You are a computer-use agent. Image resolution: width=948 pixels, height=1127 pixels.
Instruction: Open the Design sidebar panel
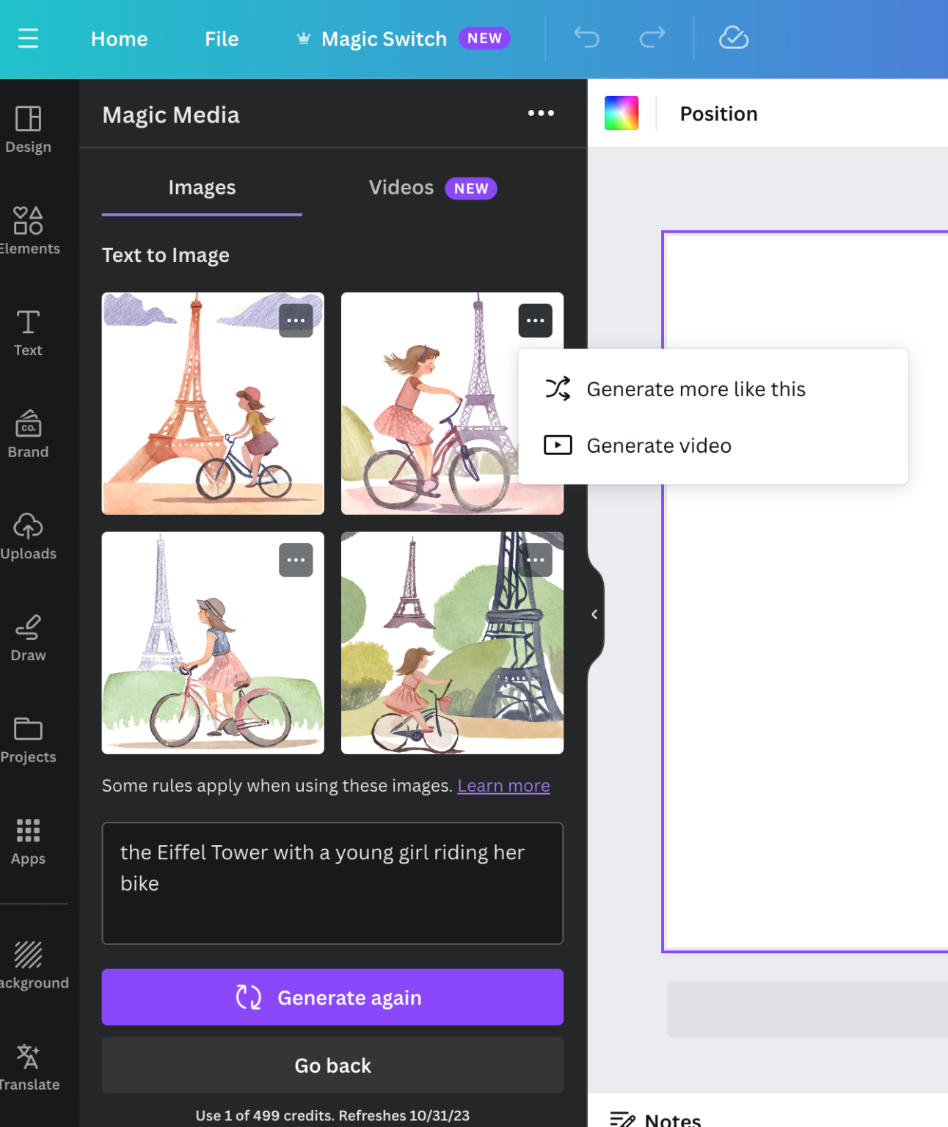click(28, 130)
